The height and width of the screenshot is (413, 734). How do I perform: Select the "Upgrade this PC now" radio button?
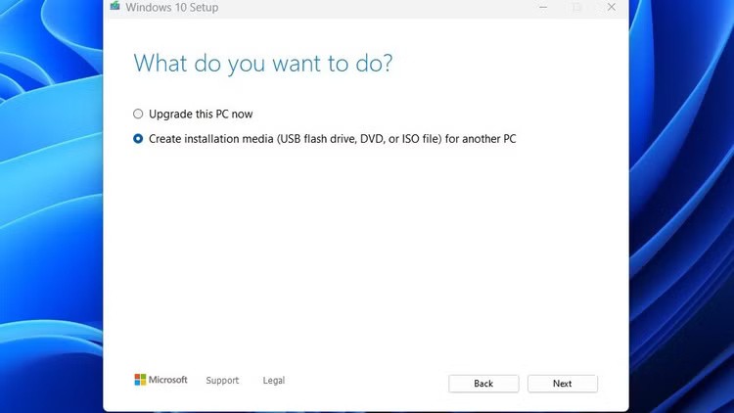(x=138, y=114)
